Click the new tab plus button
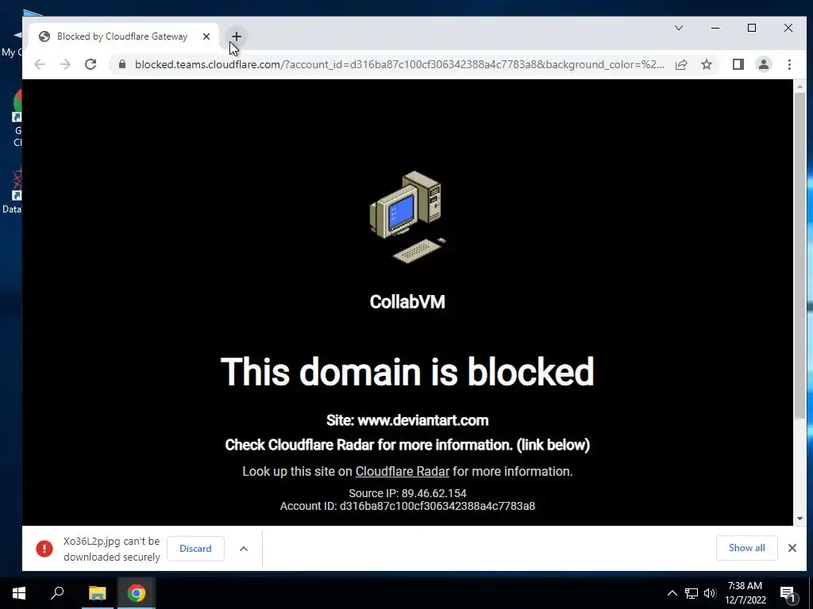 coord(237,36)
